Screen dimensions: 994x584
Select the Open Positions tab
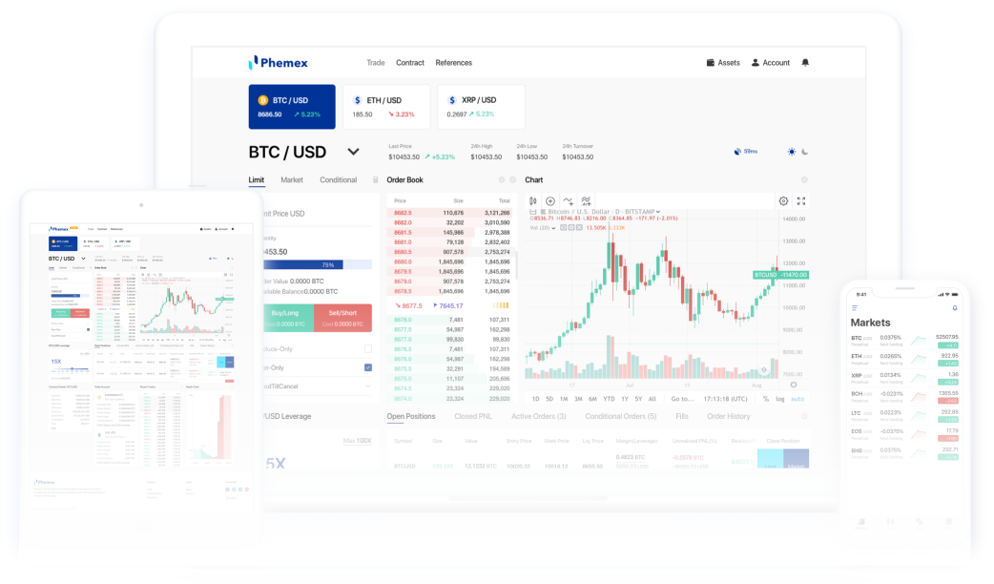click(411, 417)
